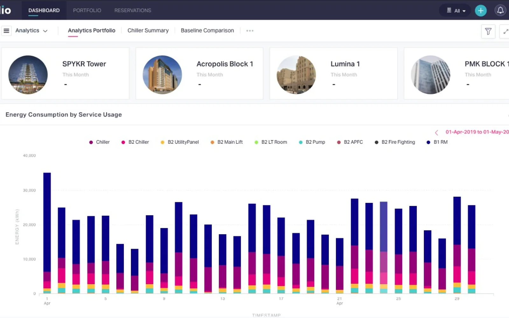Toggle B1 RM legend series
The height and width of the screenshot is (318, 509).
click(437, 142)
